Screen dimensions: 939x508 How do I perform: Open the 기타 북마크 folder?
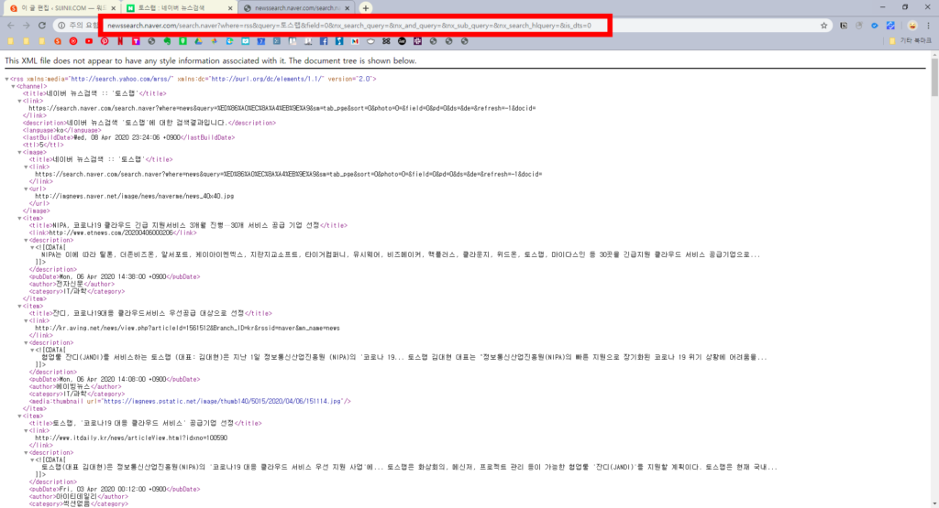[x=911, y=41]
